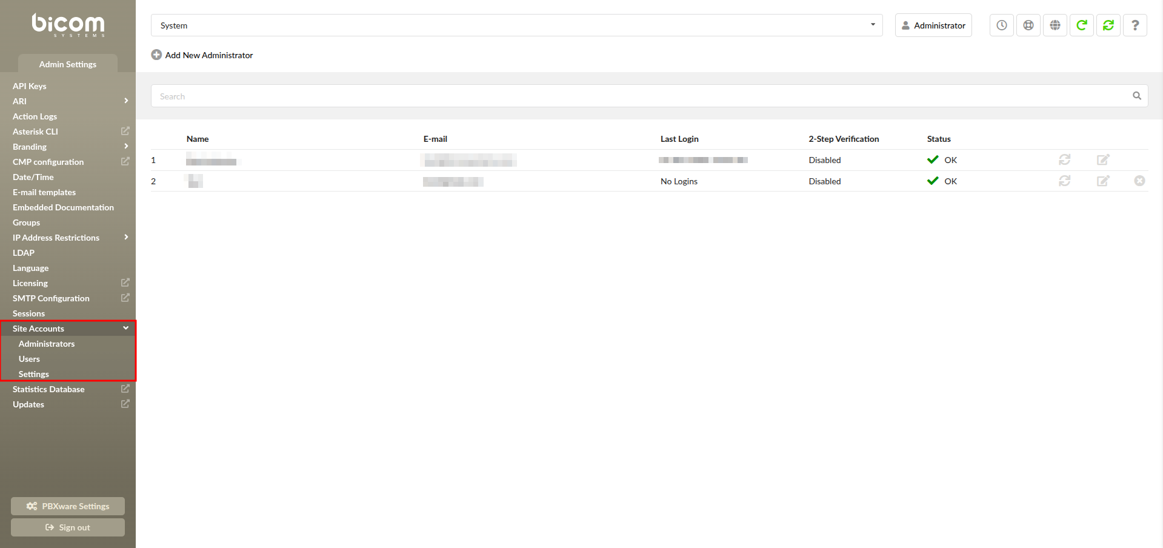Collapse the Site Accounts menu chevron
This screenshot has height=548, width=1163.
126,328
